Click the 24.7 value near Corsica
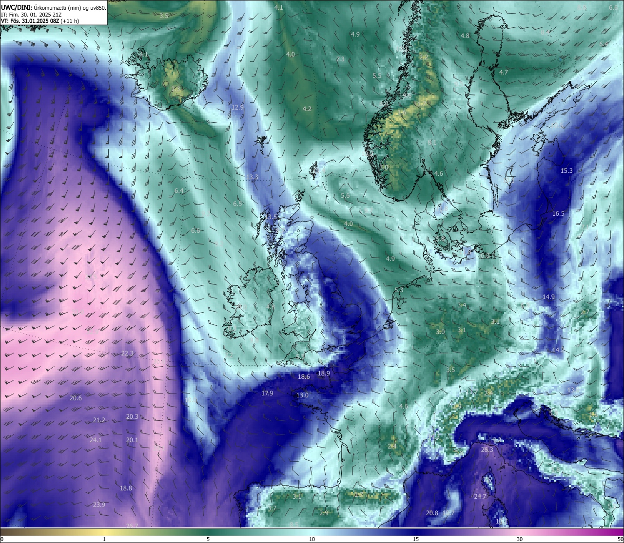The height and width of the screenshot is (543, 624). (480, 496)
